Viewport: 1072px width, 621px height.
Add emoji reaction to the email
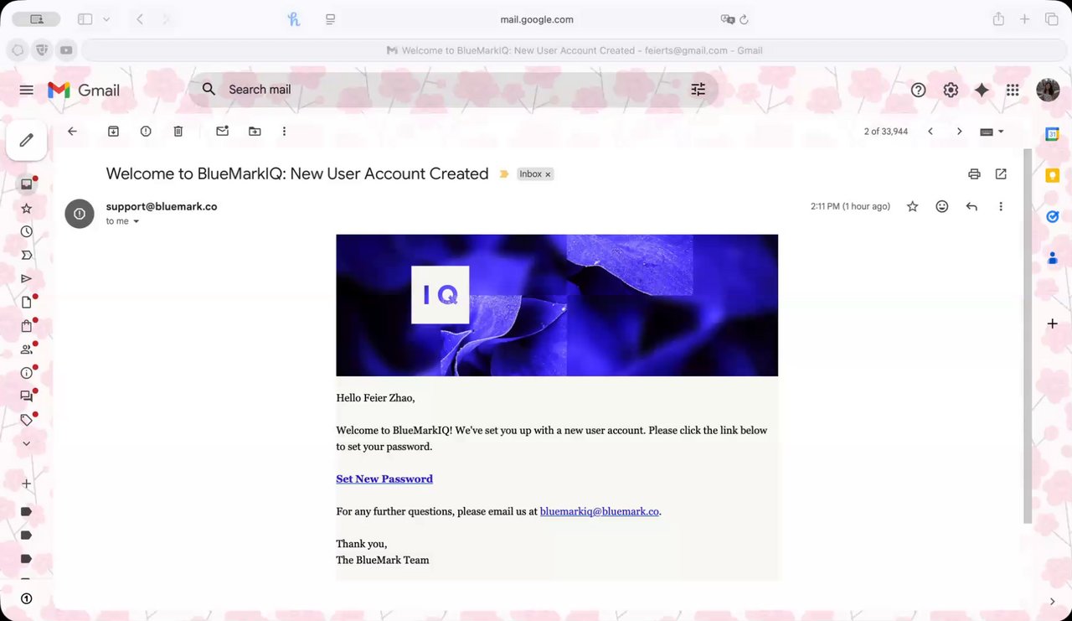pos(942,206)
